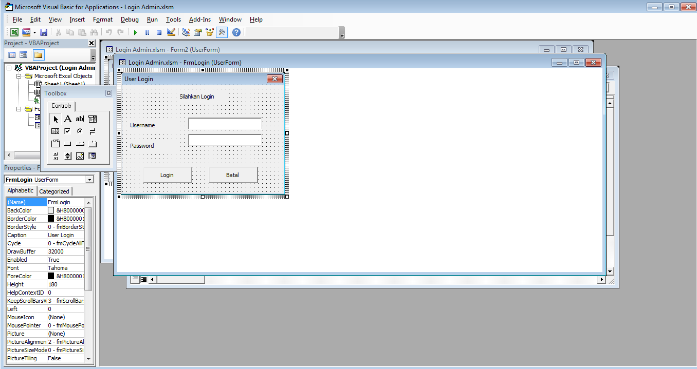Click the Paste clipboard icon
Screen dimensions: 697x369
[81, 32]
